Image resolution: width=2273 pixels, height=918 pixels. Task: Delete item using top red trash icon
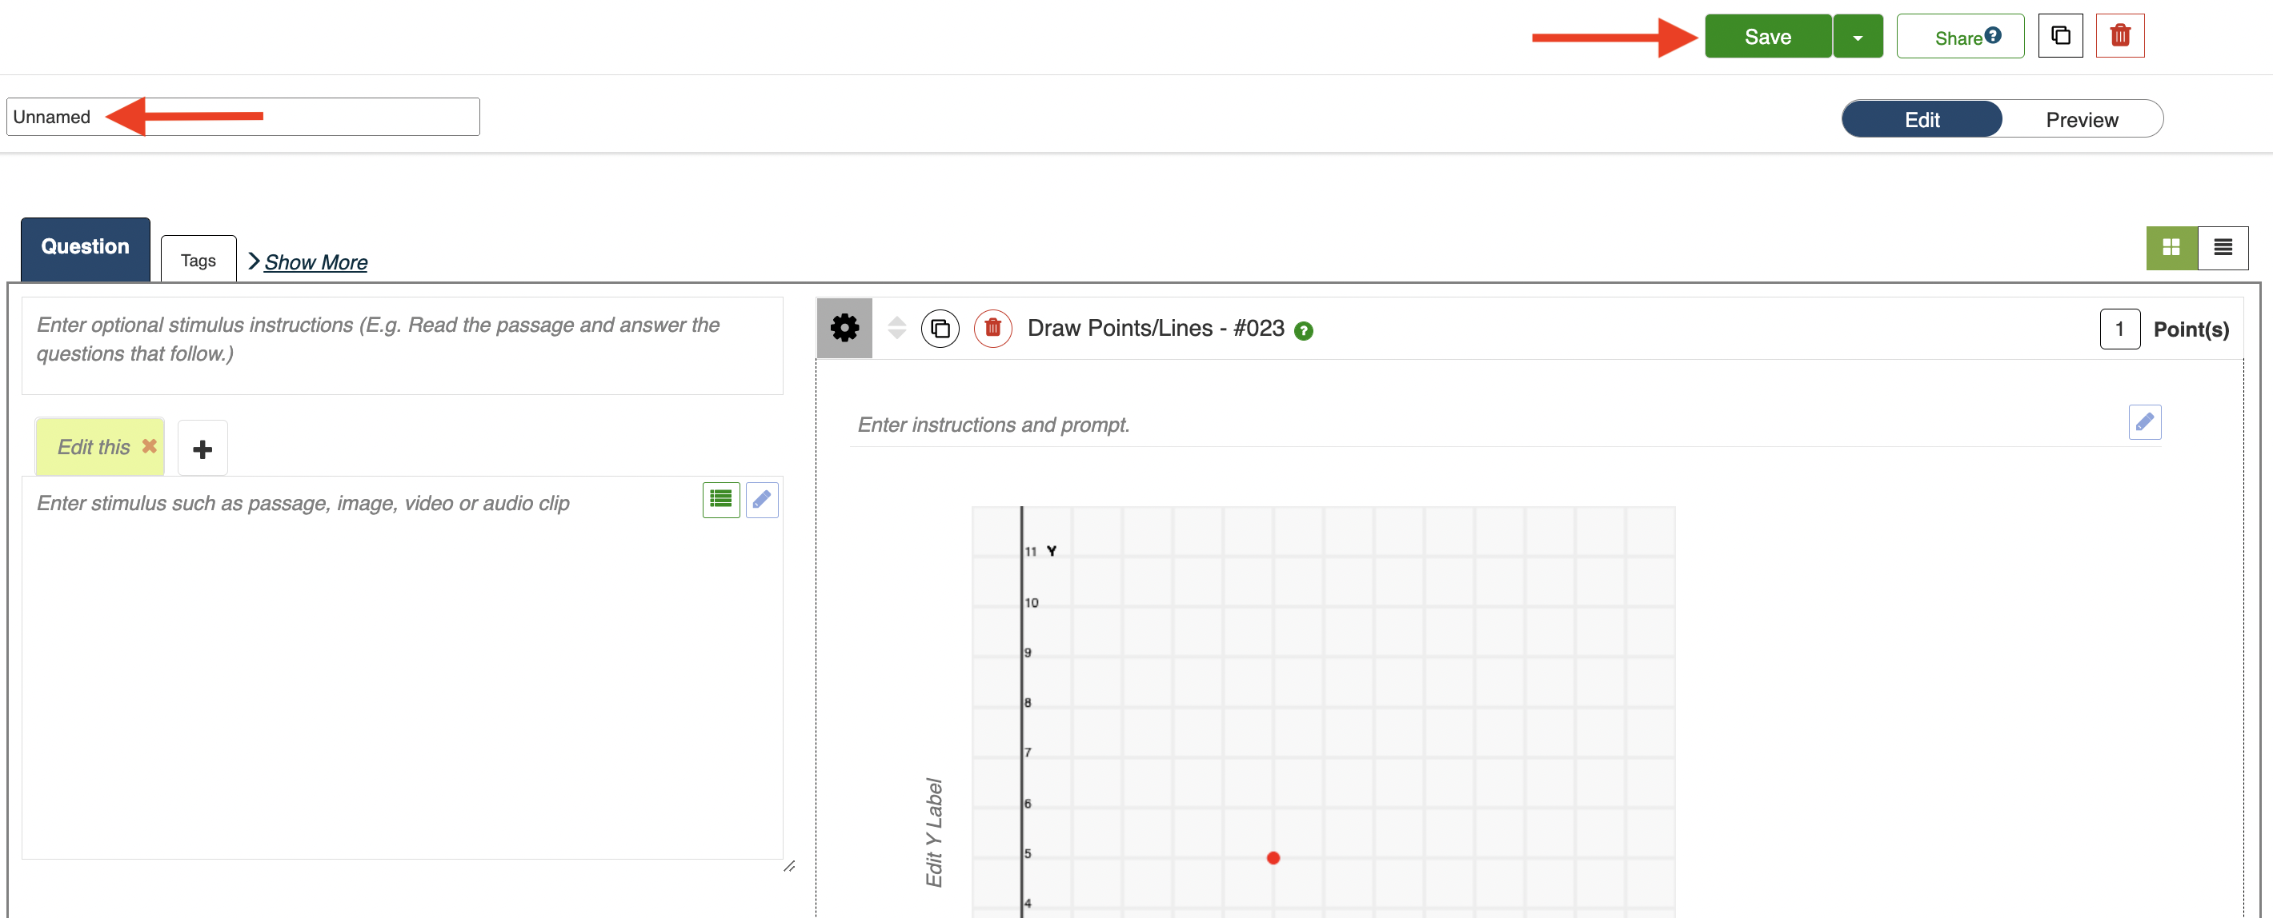coord(2119,36)
